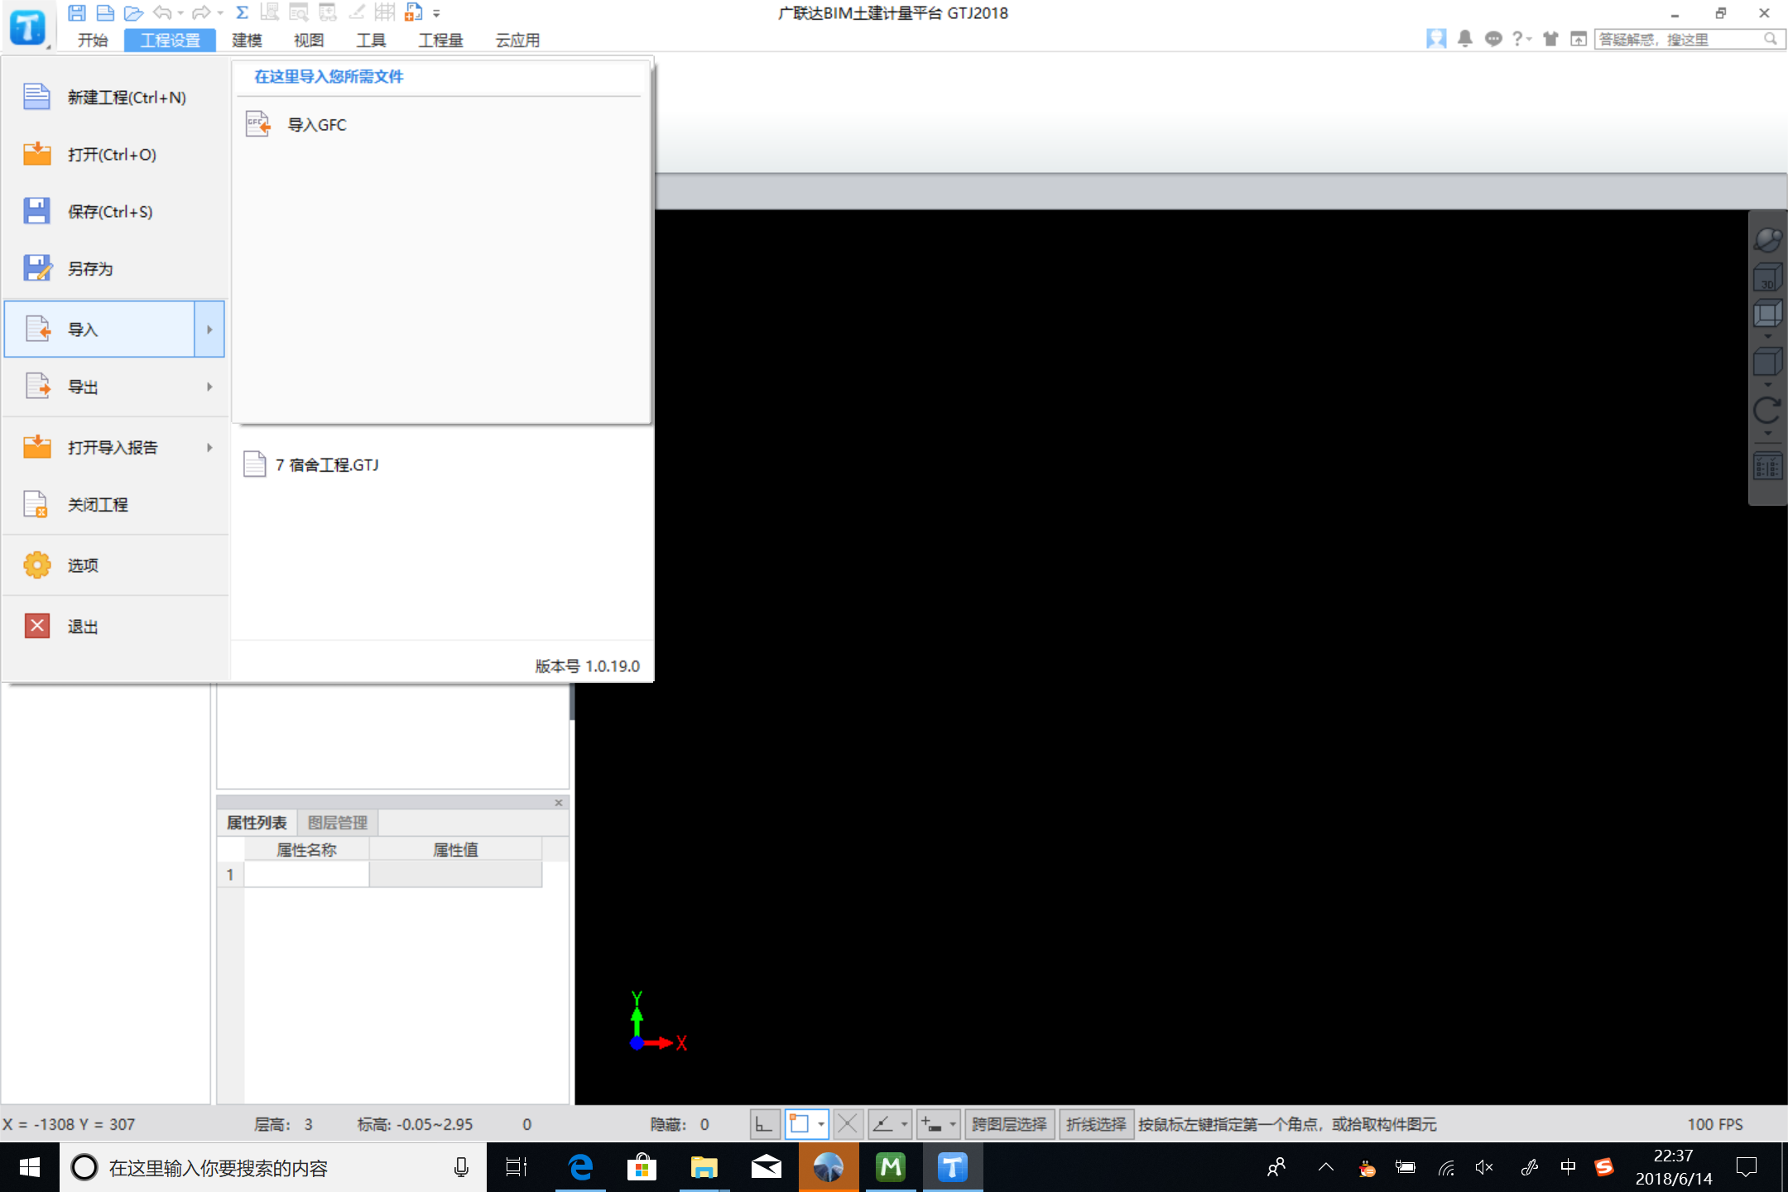Open the undo history dropdown arrow

pos(180,13)
